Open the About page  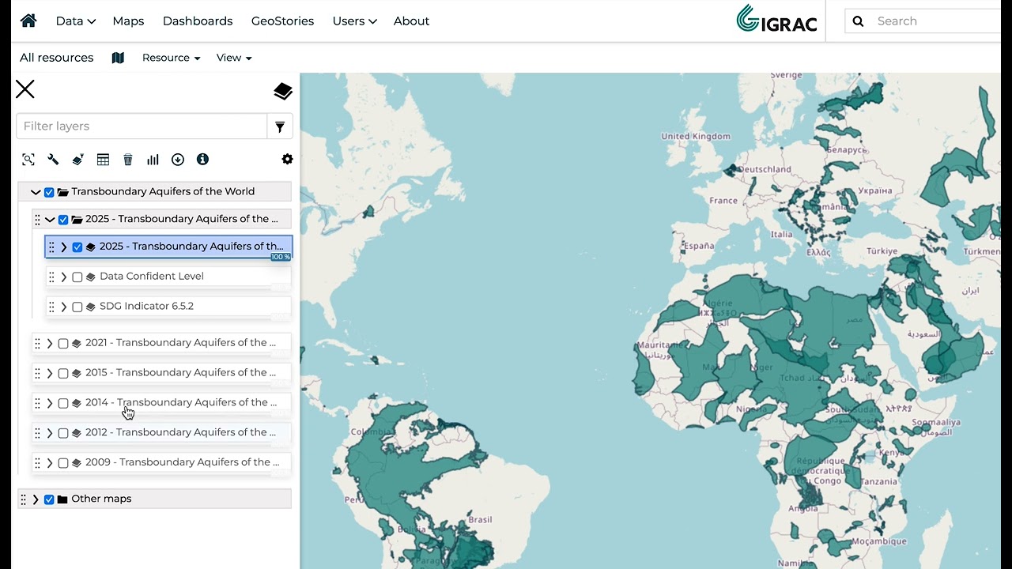[x=411, y=21]
